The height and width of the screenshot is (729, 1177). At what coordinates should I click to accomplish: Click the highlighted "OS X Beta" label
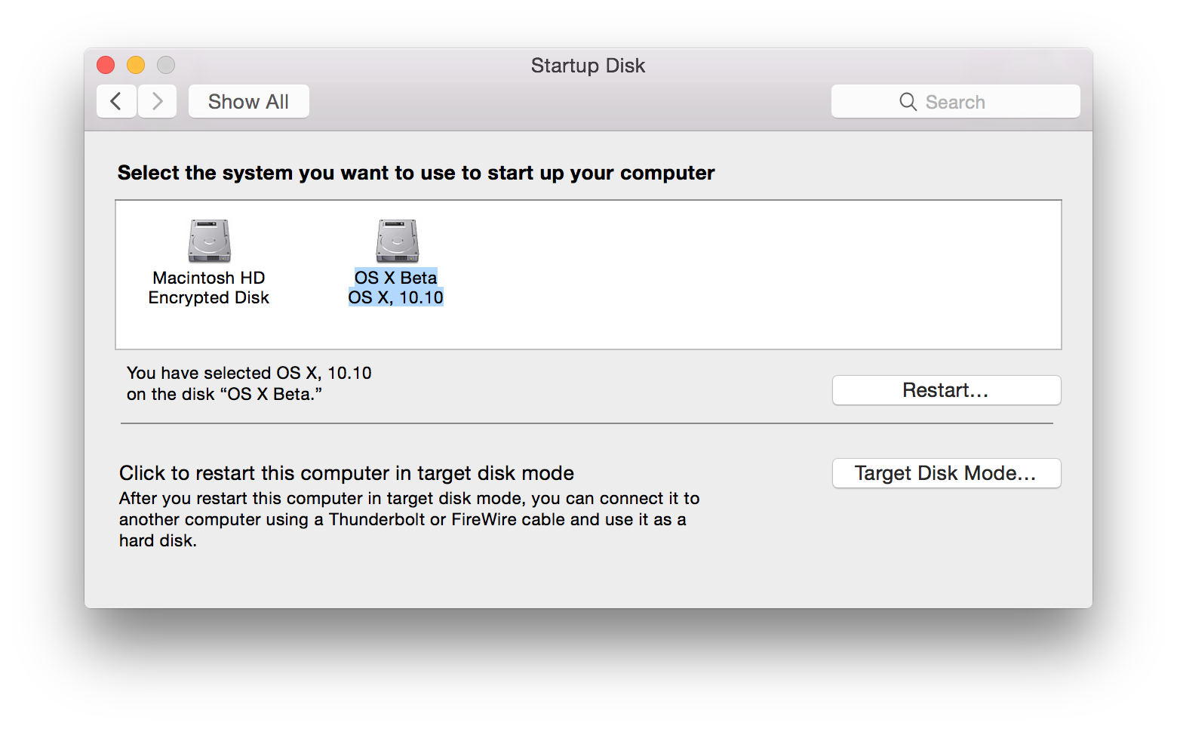[x=396, y=278]
